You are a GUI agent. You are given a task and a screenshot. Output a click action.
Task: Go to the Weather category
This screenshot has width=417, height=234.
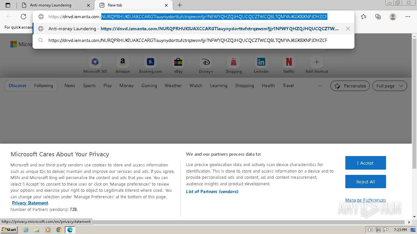pyautogui.click(x=173, y=85)
